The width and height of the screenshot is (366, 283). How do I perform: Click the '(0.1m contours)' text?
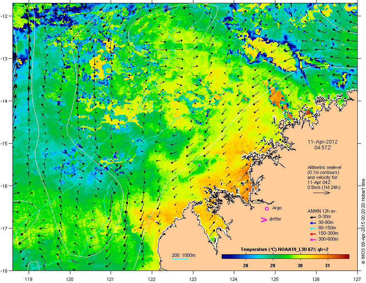tap(323, 173)
